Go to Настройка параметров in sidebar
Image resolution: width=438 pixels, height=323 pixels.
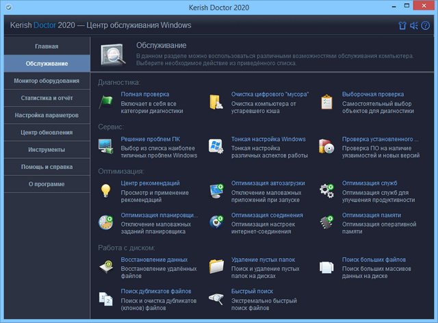click(47, 115)
